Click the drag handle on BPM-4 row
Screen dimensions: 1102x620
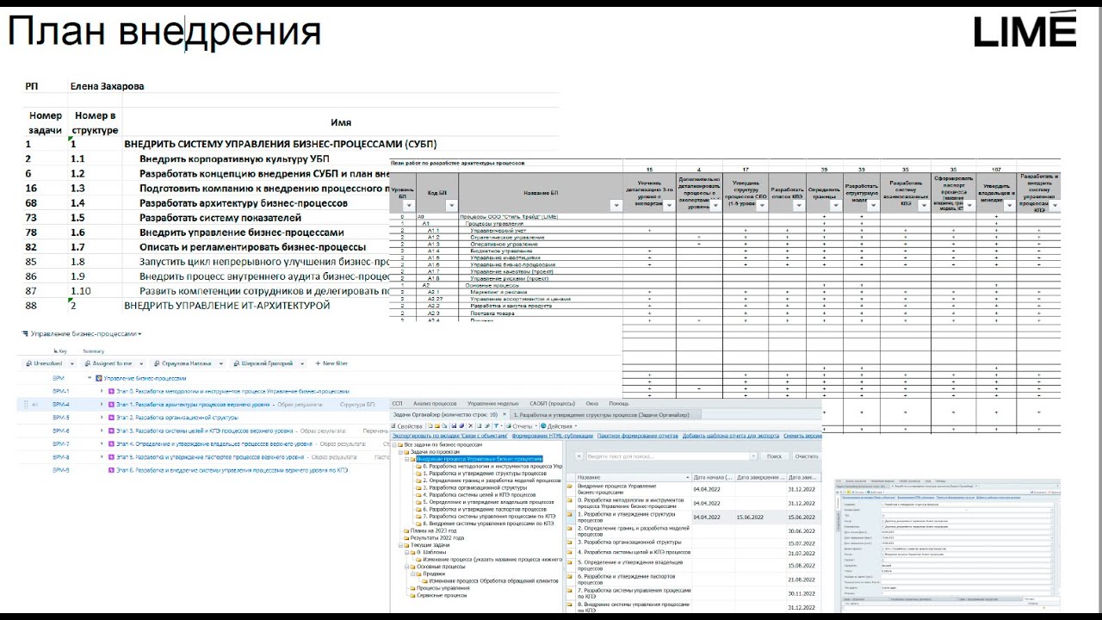26,404
